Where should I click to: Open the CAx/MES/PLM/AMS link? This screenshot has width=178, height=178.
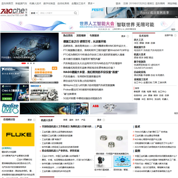[143, 68]
